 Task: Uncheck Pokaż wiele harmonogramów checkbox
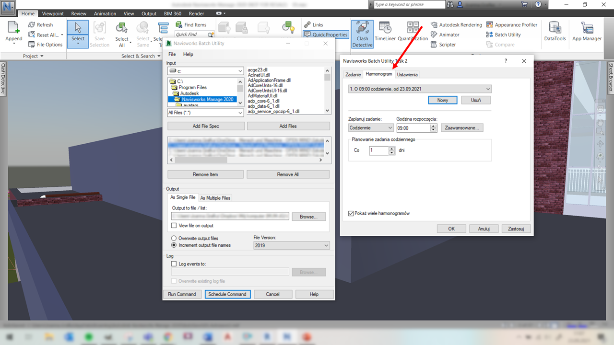(351, 213)
